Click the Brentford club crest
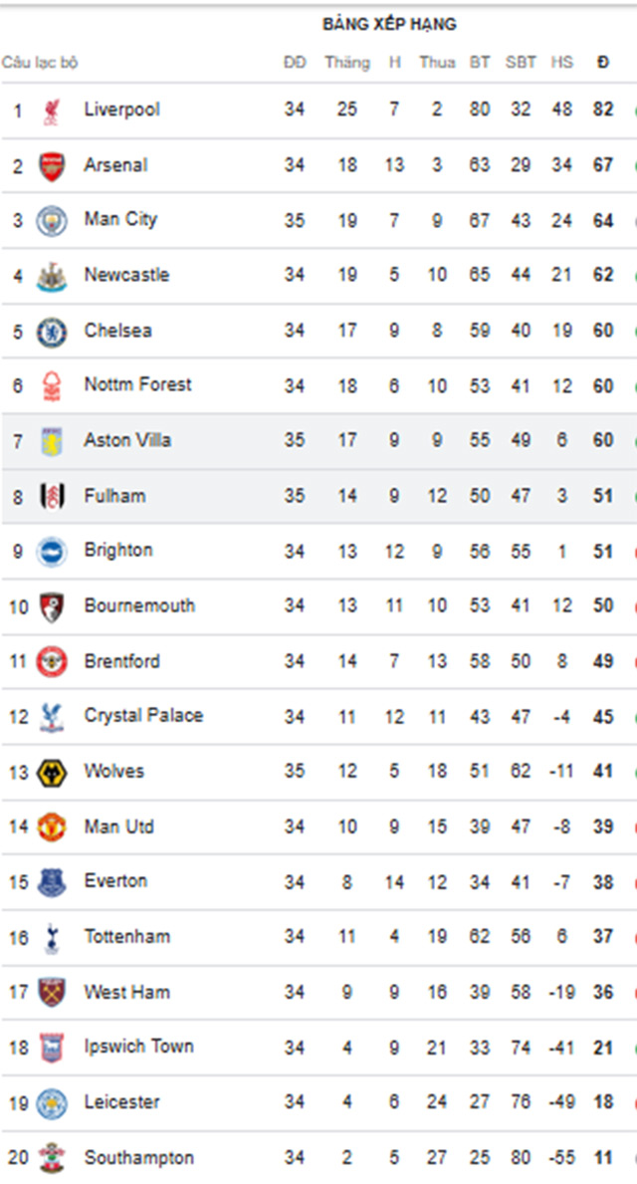Screen dimensions: 637x1184 [52, 662]
